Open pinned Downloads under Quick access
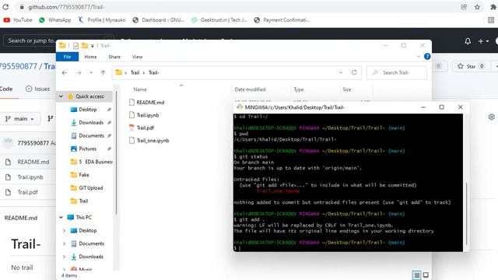Viewport: 498px width, 280px height. tap(91, 123)
